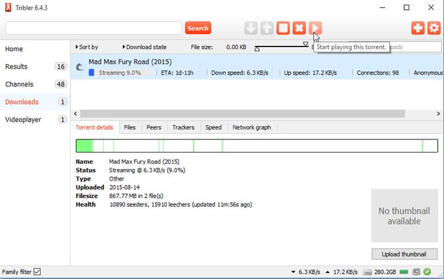Click the Upload thumbnail button
The width and height of the screenshot is (444, 279).
(x=404, y=254)
